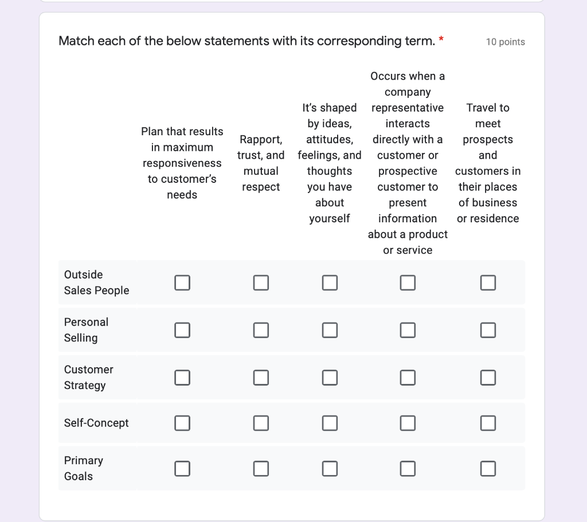
Task: Check the "Rapport, trust, and mutual respect" box for Primary Goals
Action: pyautogui.click(x=261, y=468)
